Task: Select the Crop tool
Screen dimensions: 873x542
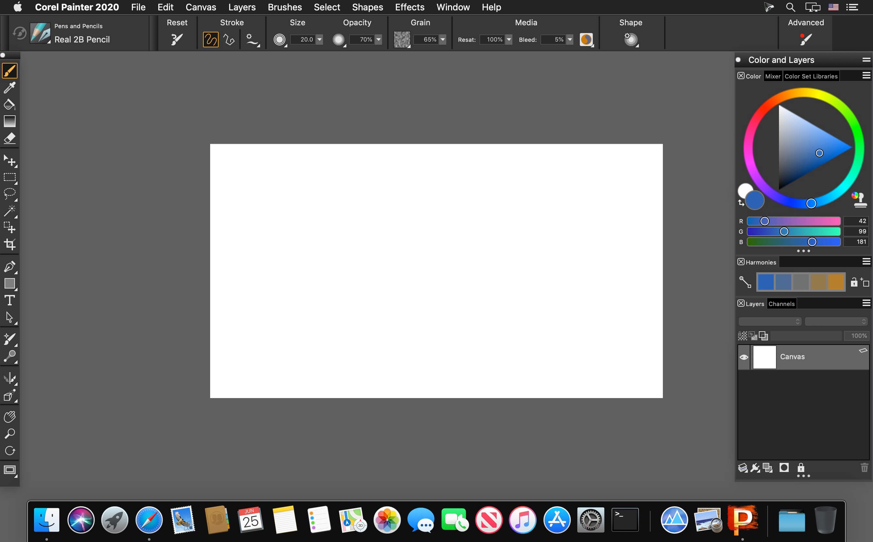Action: [9, 244]
